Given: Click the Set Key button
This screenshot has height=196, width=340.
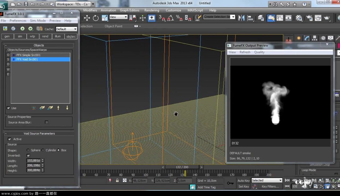Looking at the screenshot, I should pyautogui.click(x=244, y=186).
